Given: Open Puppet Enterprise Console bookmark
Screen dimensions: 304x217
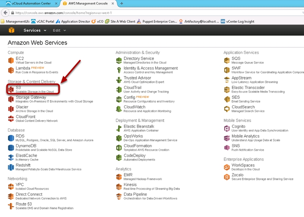Looking at the screenshot, I should pos(157,21).
